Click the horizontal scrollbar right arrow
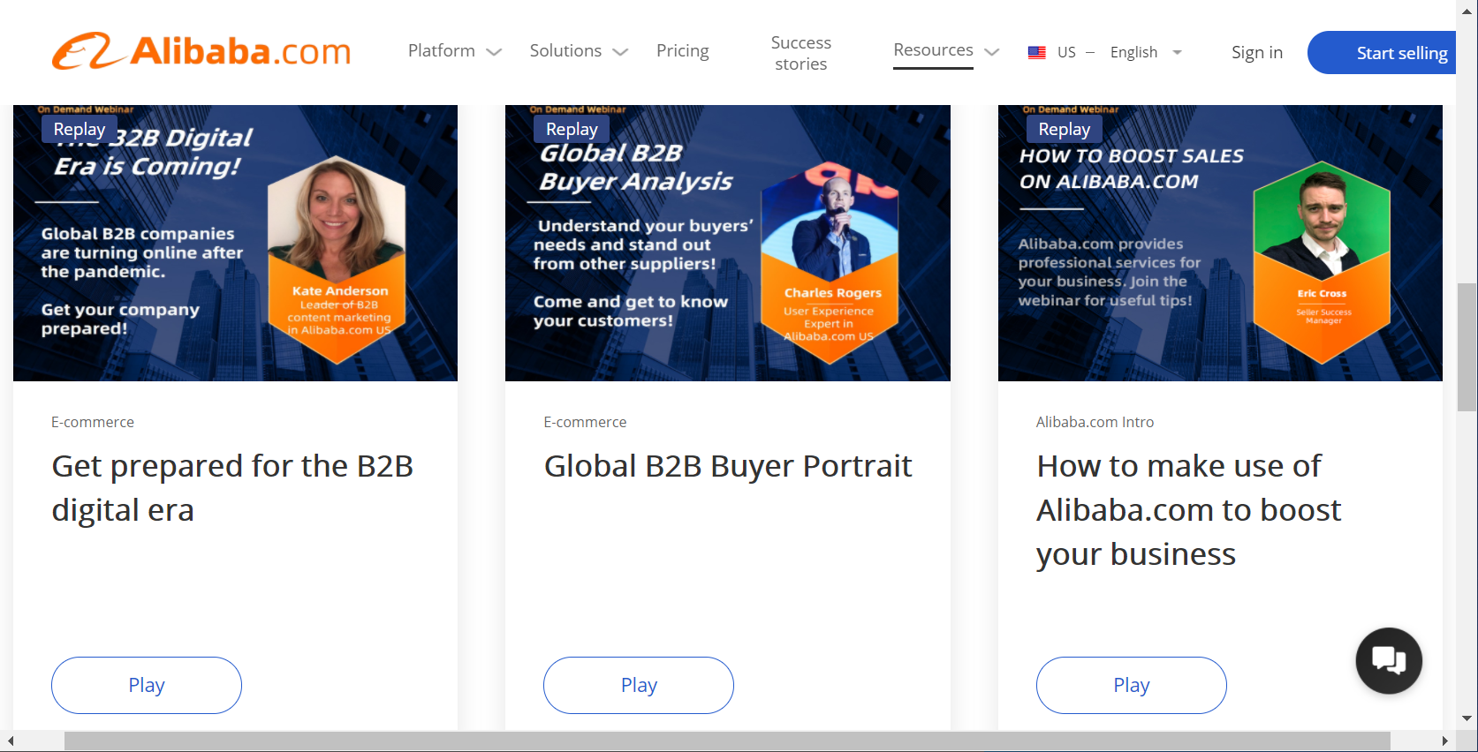This screenshot has width=1478, height=752. point(1445,741)
